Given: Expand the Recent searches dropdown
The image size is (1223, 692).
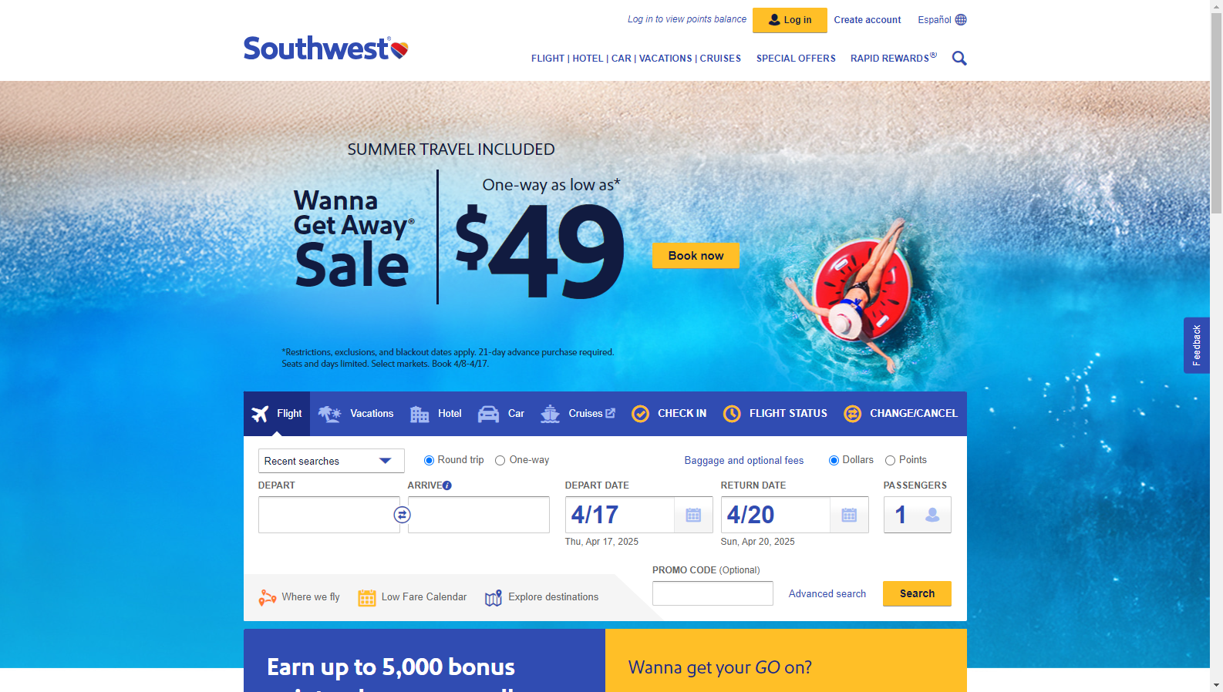Looking at the screenshot, I should point(331,461).
